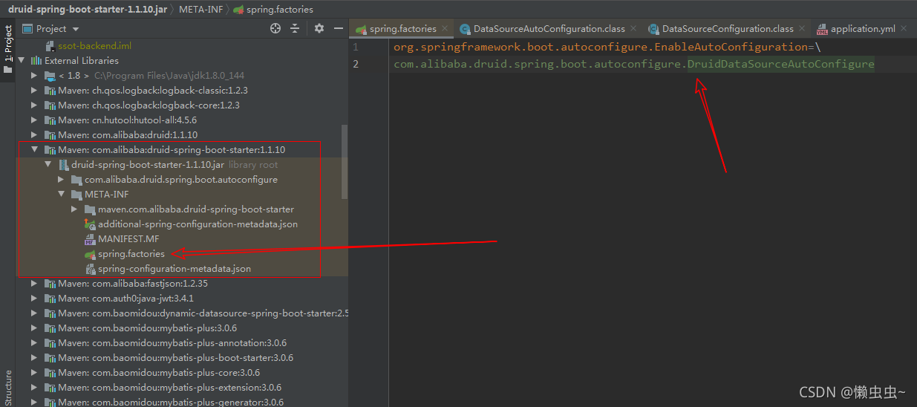
Task: Click druid-spring-boot-starter-1.1.10.jar breadcrumb
Action: click(87, 9)
